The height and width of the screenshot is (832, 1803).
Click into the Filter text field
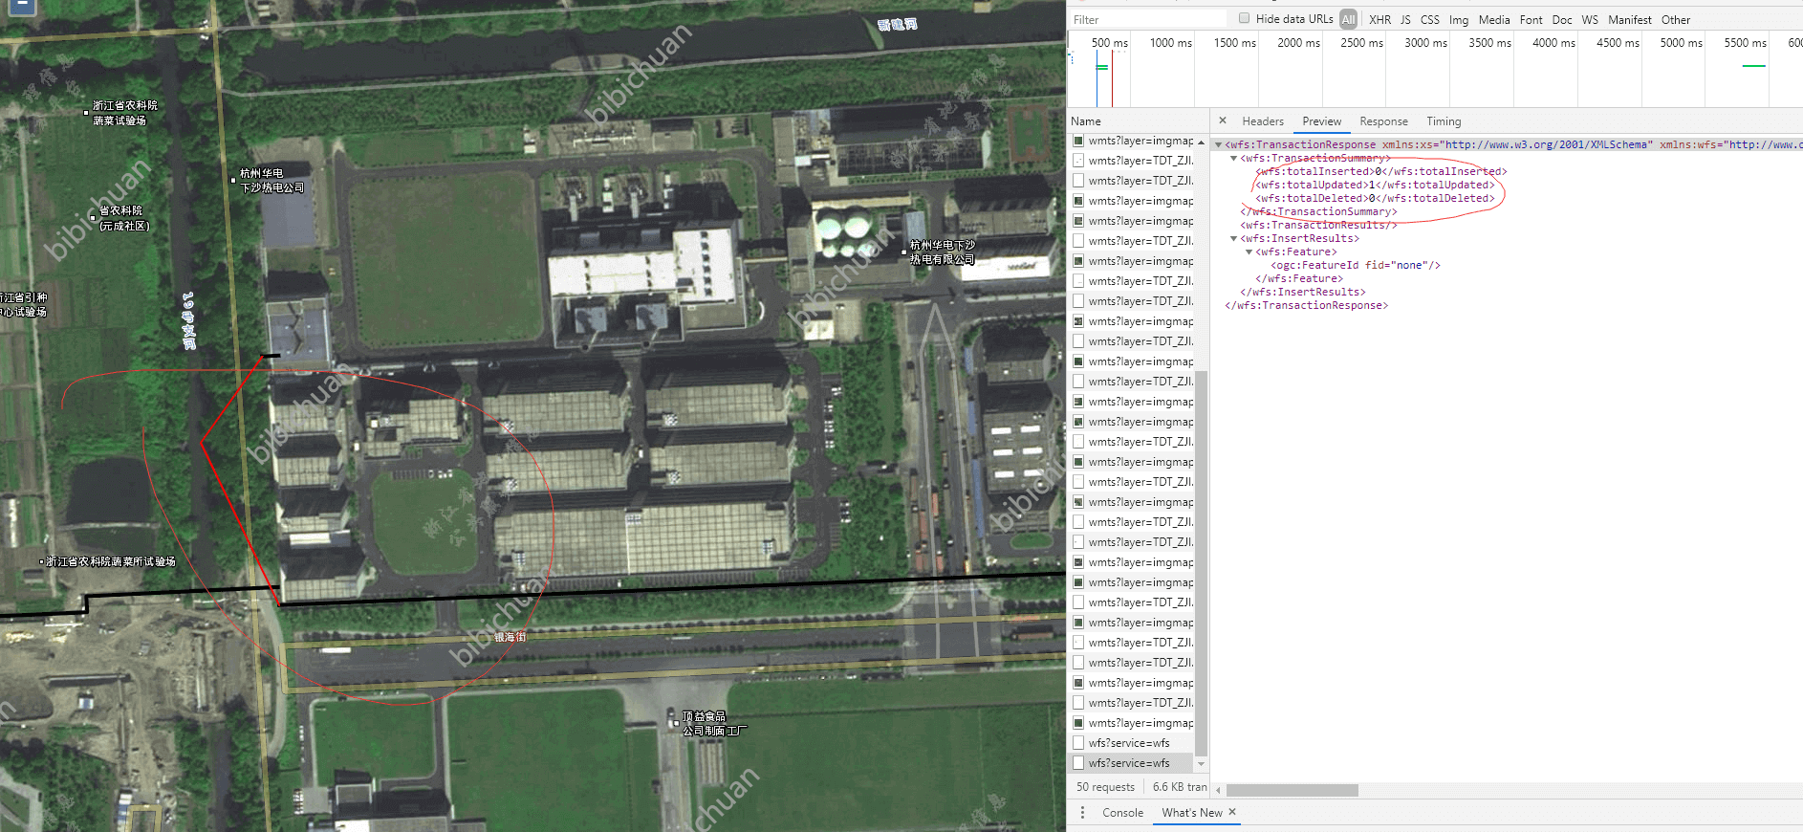pos(1147,19)
